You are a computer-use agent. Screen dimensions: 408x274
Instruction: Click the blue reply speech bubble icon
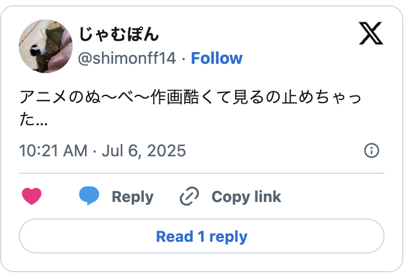click(x=89, y=196)
